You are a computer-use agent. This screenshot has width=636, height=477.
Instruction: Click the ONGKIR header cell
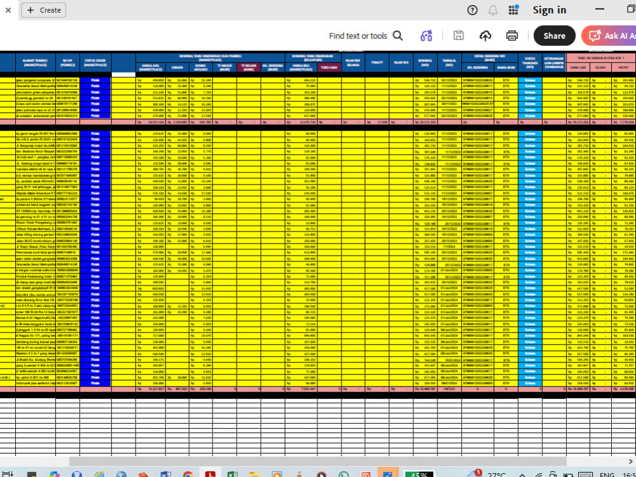(x=177, y=68)
